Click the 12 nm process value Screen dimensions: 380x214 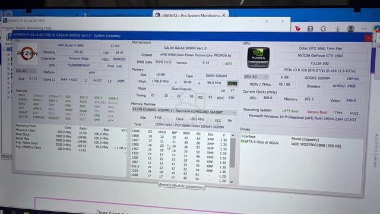[x=115, y=46]
